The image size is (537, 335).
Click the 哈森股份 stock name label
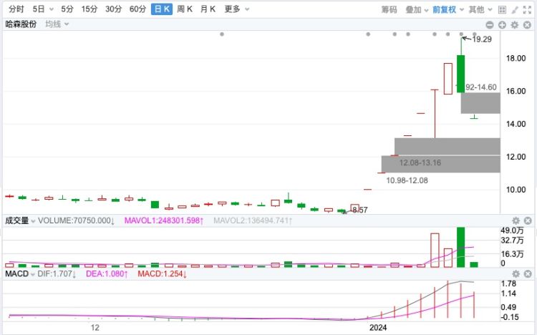[x=21, y=24]
